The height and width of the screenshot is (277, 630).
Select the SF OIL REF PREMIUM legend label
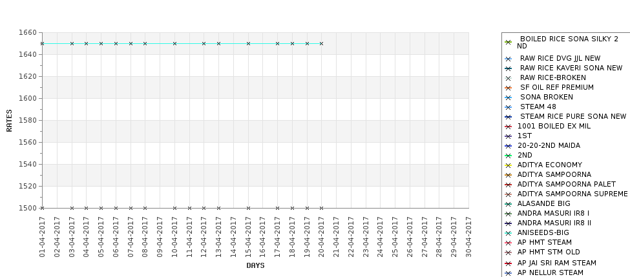pos(557,87)
